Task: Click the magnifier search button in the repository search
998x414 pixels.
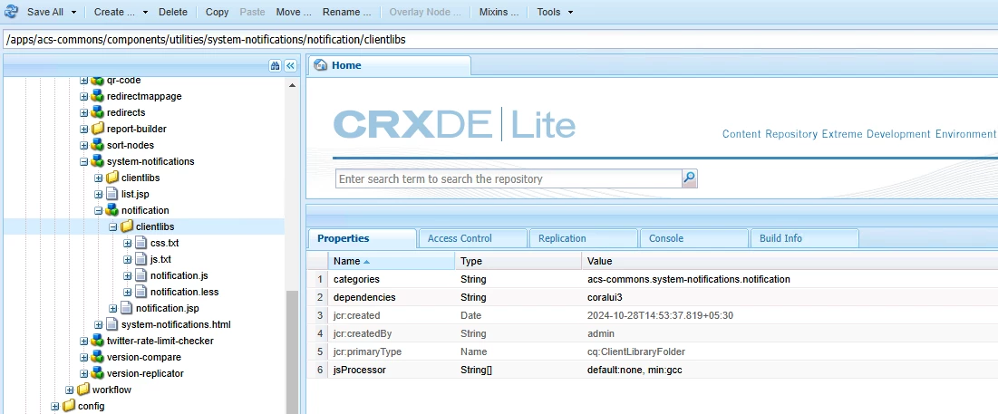Action: coord(689,178)
